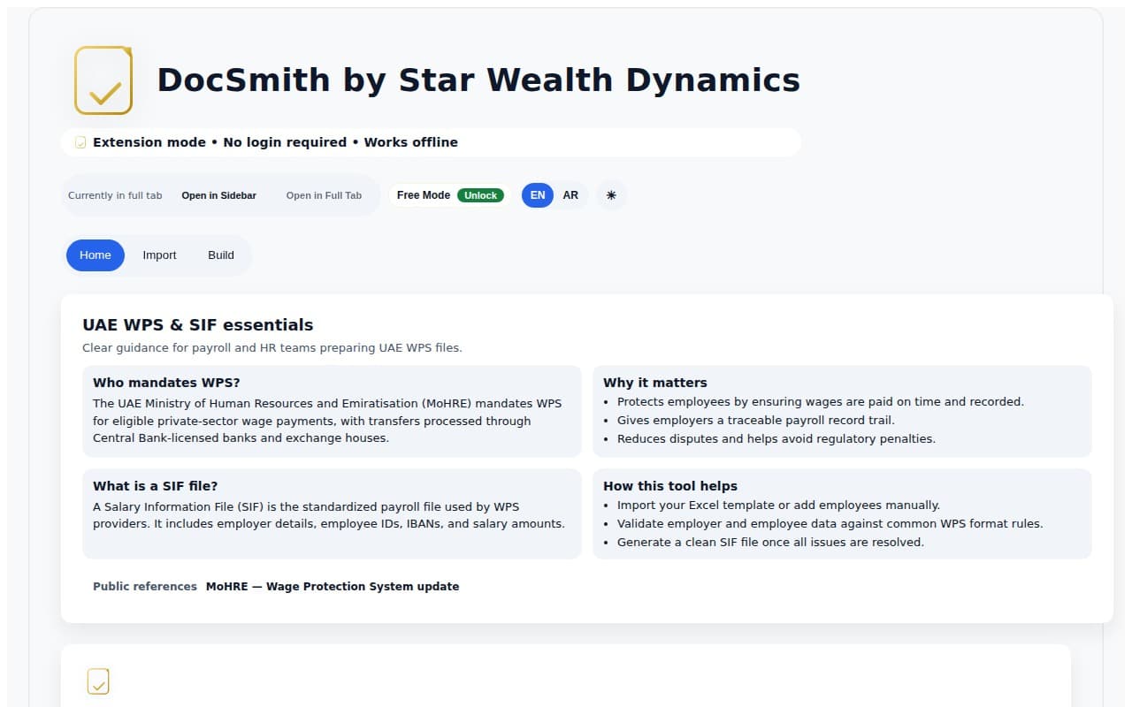The image size is (1132, 707).
Task: Toggle Free Mode pill
Action: pos(423,195)
